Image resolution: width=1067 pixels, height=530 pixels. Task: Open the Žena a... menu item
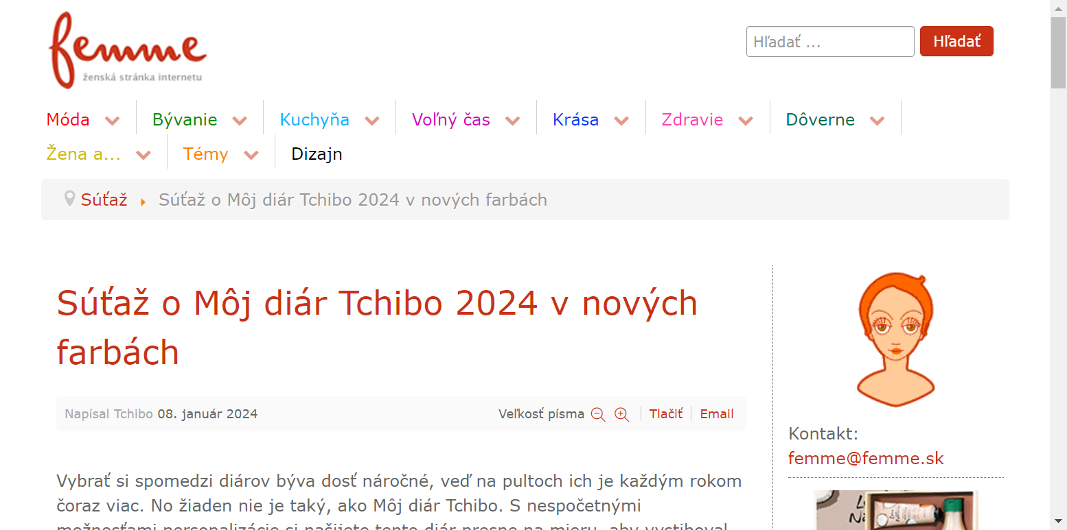84,154
